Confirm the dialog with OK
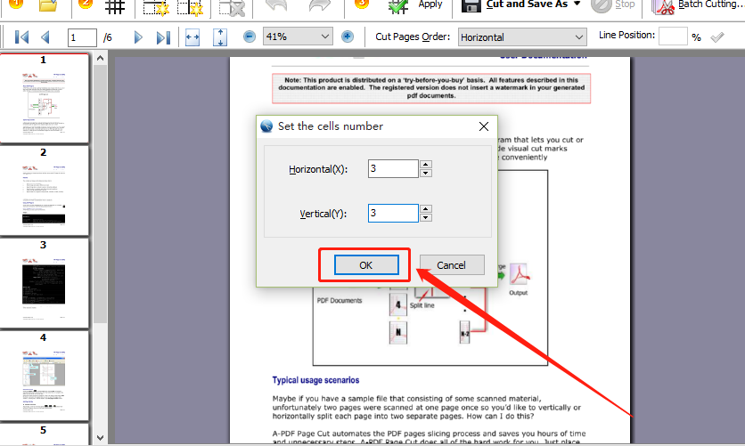 pyautogui.click(x=366, y=265)
